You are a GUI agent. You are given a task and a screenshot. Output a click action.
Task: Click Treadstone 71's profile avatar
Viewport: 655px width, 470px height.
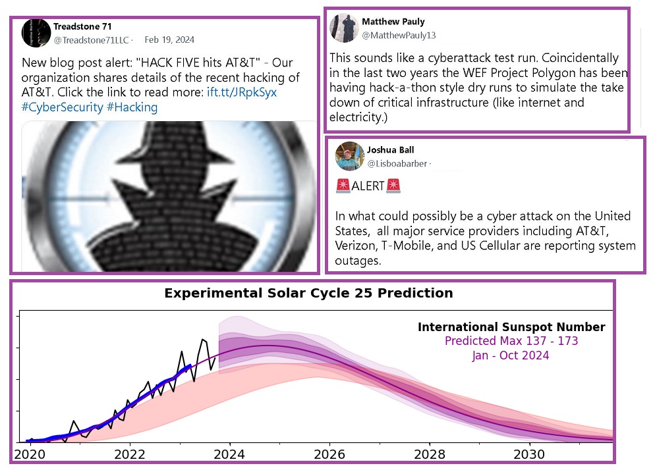[x=36, y=33]
